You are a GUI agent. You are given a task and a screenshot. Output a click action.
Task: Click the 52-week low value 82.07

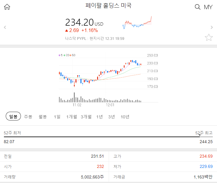tap(9, 142)
